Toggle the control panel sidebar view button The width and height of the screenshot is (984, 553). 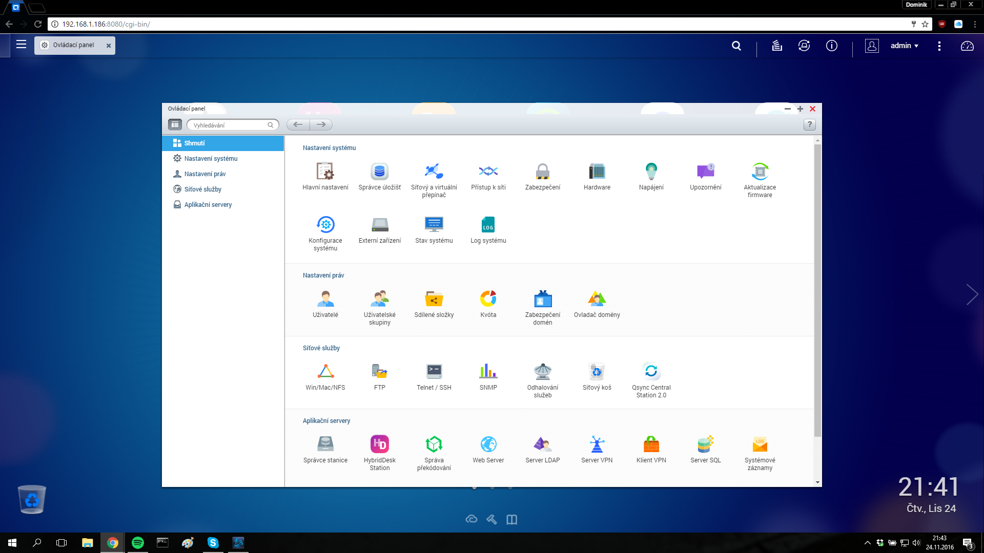pyautogui.click(x=175, y=124)
